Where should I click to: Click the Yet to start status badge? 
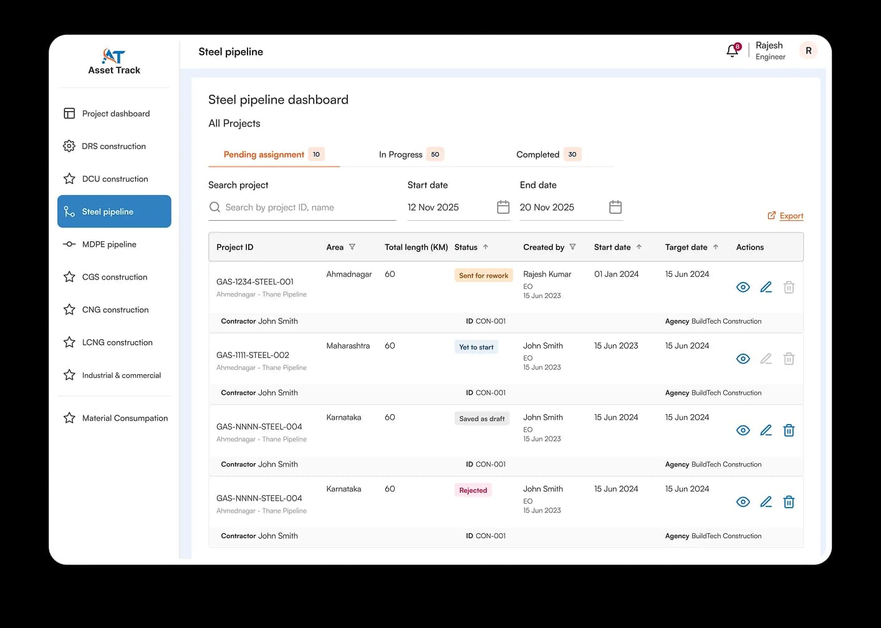[476, 347]
